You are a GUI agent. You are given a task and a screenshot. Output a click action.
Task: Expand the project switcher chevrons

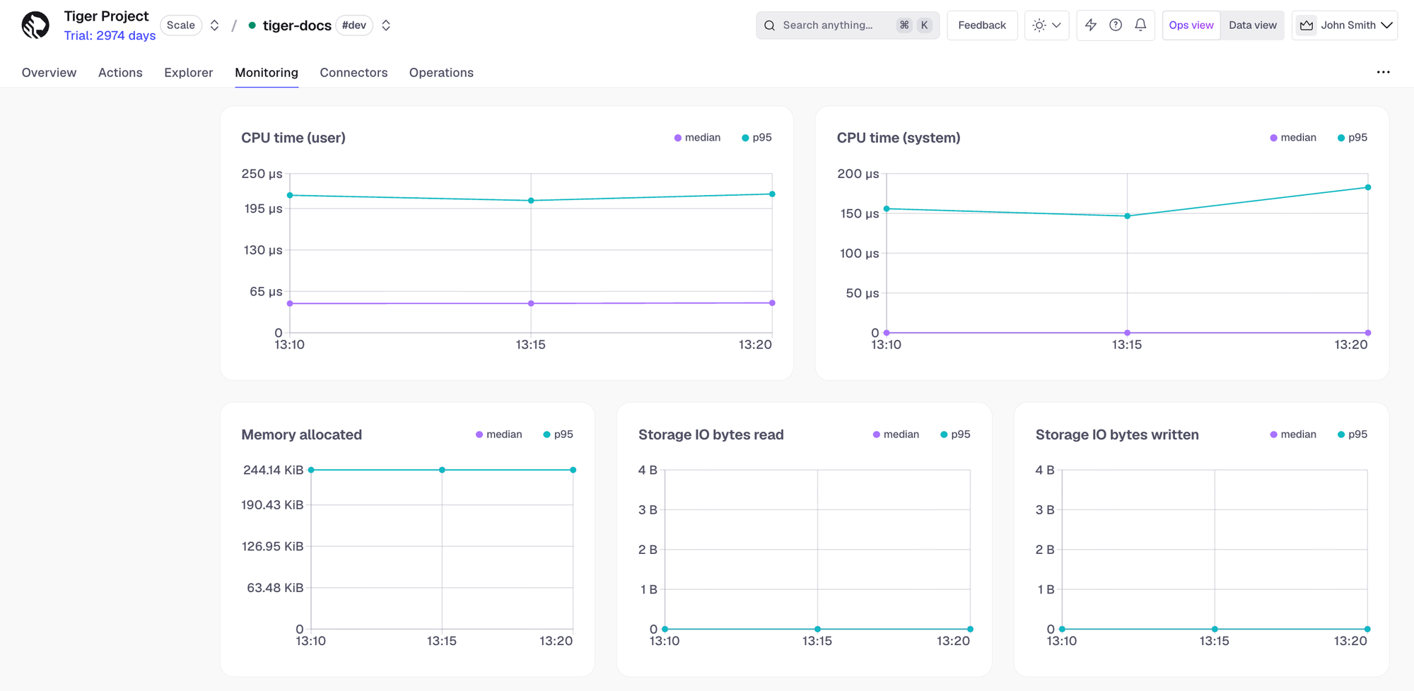point(215,25)
